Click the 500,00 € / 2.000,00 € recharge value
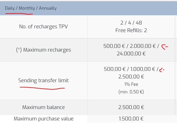177x127 pixels. tap(130, 46)
